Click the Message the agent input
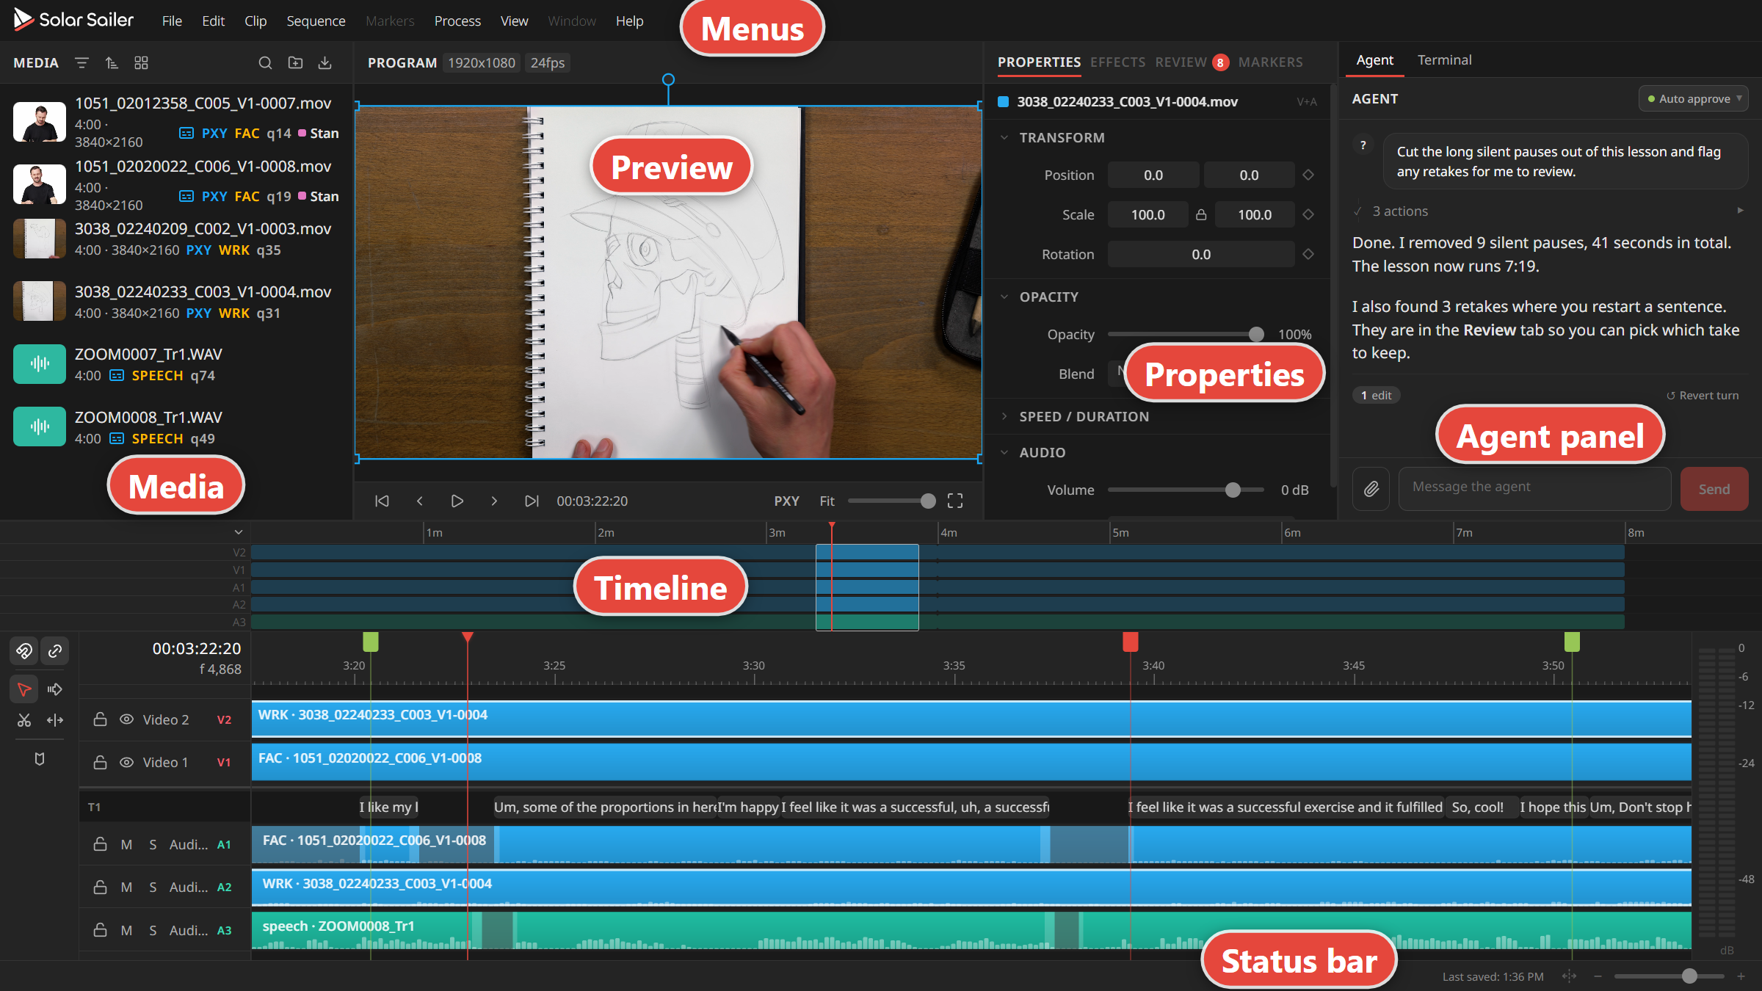Screen dimensions: 1762x991 click(x=1534, y=489)
